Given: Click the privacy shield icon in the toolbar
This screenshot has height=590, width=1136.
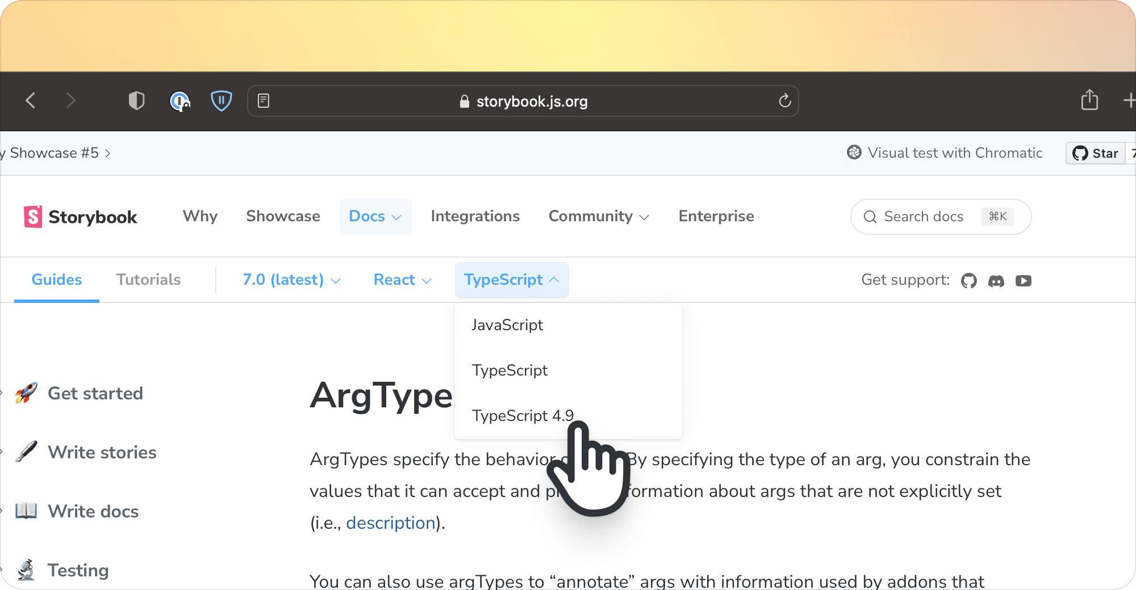Looking at the screenshot, I should coord(136,100).
